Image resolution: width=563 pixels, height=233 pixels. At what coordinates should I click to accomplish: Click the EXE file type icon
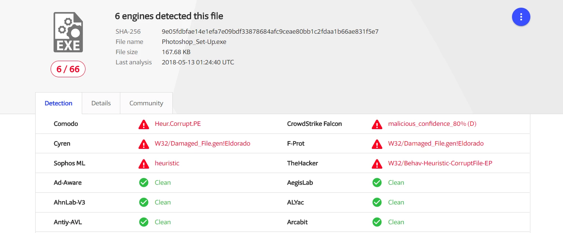click(68, 32)
